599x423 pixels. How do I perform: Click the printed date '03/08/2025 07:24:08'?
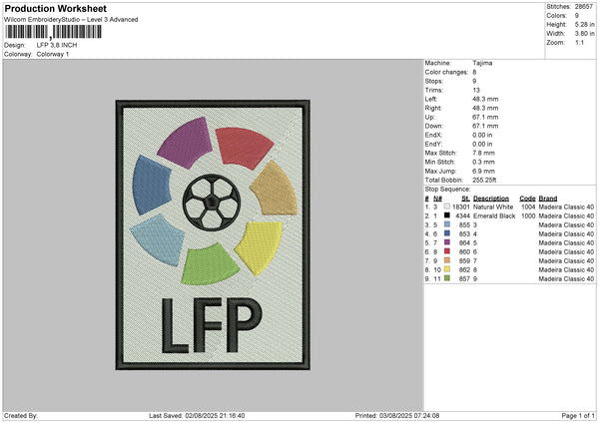(x=409, y=415)
